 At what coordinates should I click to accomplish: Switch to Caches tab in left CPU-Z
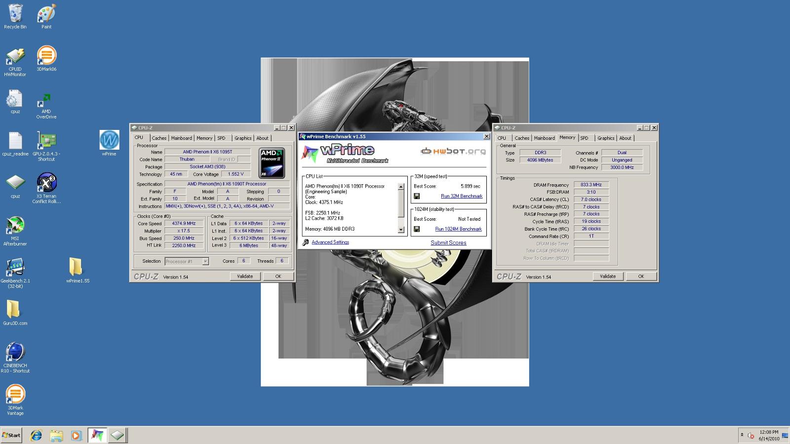[x=159, y=138]
